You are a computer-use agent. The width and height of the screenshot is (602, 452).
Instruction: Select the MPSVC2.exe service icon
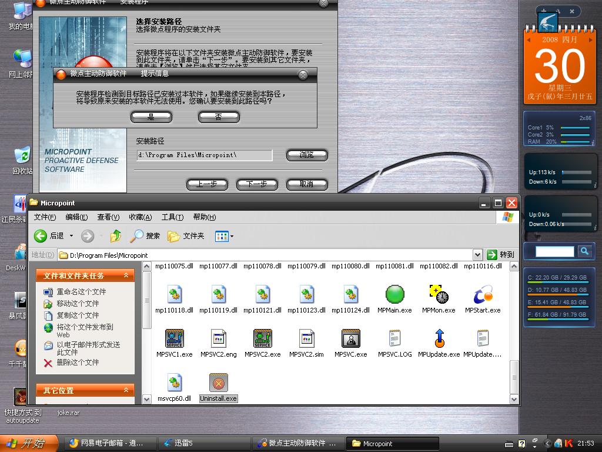pos(263,338)
